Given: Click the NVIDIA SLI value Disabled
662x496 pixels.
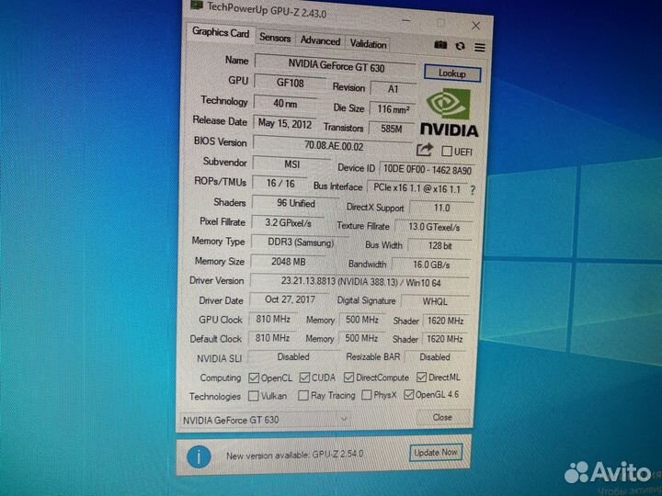Looking at the screenshot, I should [293, 356].
